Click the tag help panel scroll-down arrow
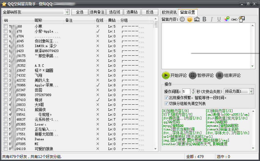Screen dimensions: 260x161 click(253, 148)
